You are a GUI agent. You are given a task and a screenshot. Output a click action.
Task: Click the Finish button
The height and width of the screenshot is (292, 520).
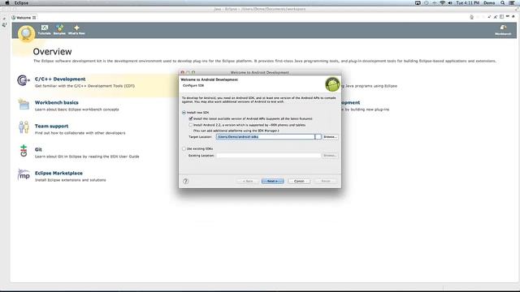(x=326, y=181)
